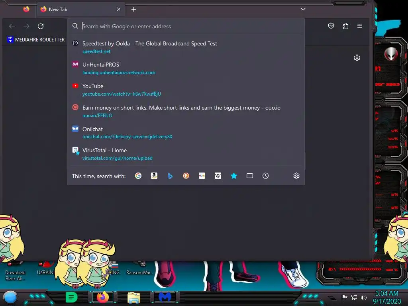The image size is (408, 306).
Task: Open the ouo.io short links suggestion
Action: (x=186, y=112)
